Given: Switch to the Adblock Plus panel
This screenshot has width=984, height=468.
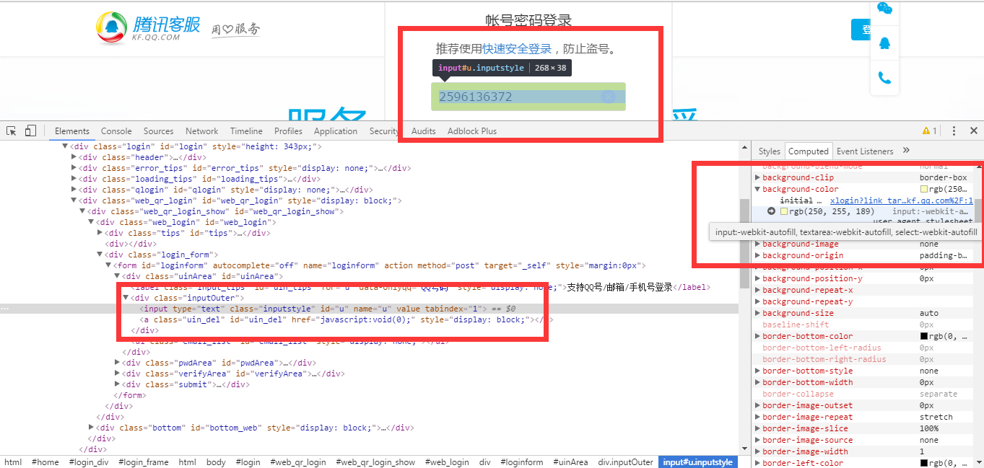Looking at the screenshot, I should 471,131.
